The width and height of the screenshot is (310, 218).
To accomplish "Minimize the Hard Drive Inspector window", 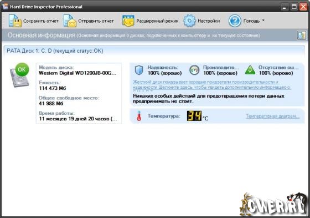I will [x=285, y=7].
